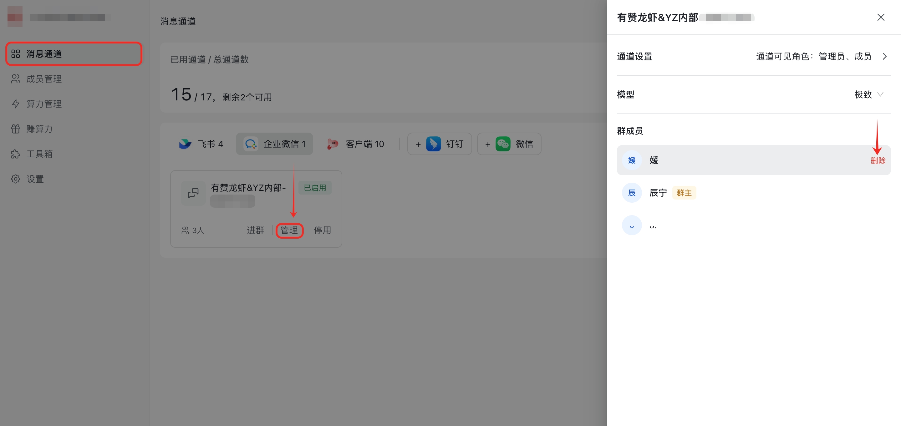Delete member 媛 via 删除
This screenshot has width=901, height=426.
click(878, 160)
